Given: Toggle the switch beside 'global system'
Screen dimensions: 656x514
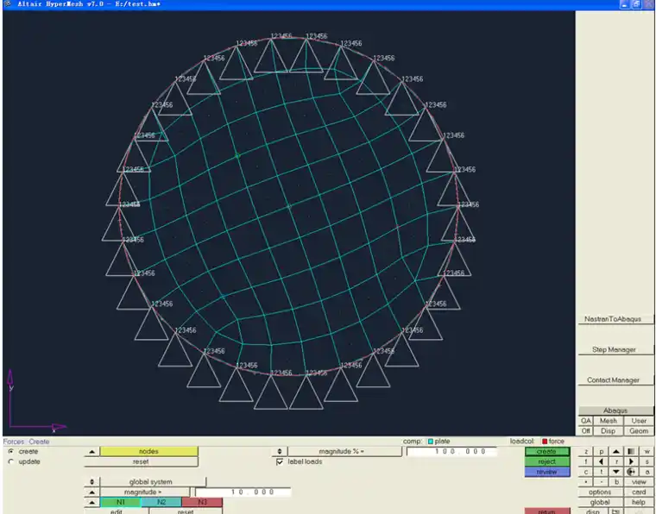Looking at the screenshot, I should click(92, 482).
